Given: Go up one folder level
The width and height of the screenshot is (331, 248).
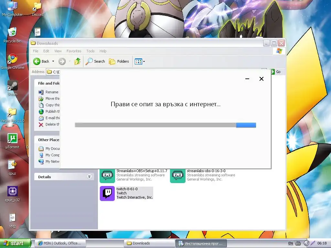Looking at the screenshot, I should coord(78,61).
